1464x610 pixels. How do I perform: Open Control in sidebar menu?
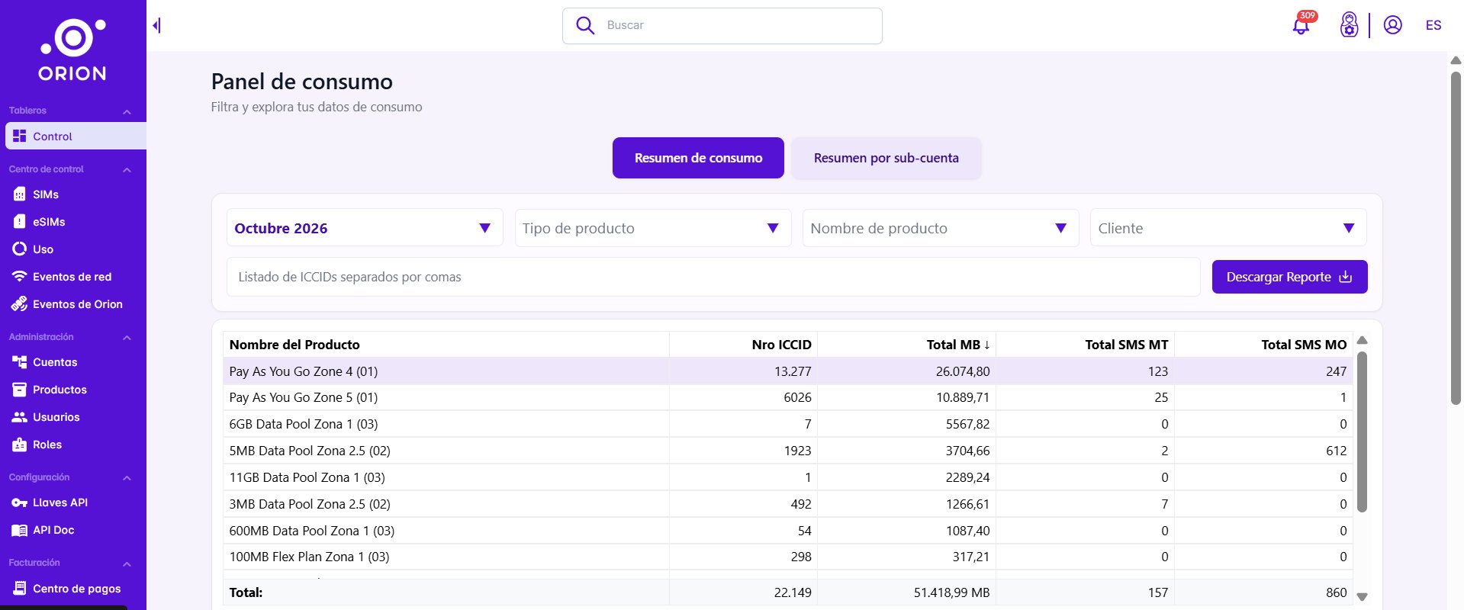tap(76, 136)
